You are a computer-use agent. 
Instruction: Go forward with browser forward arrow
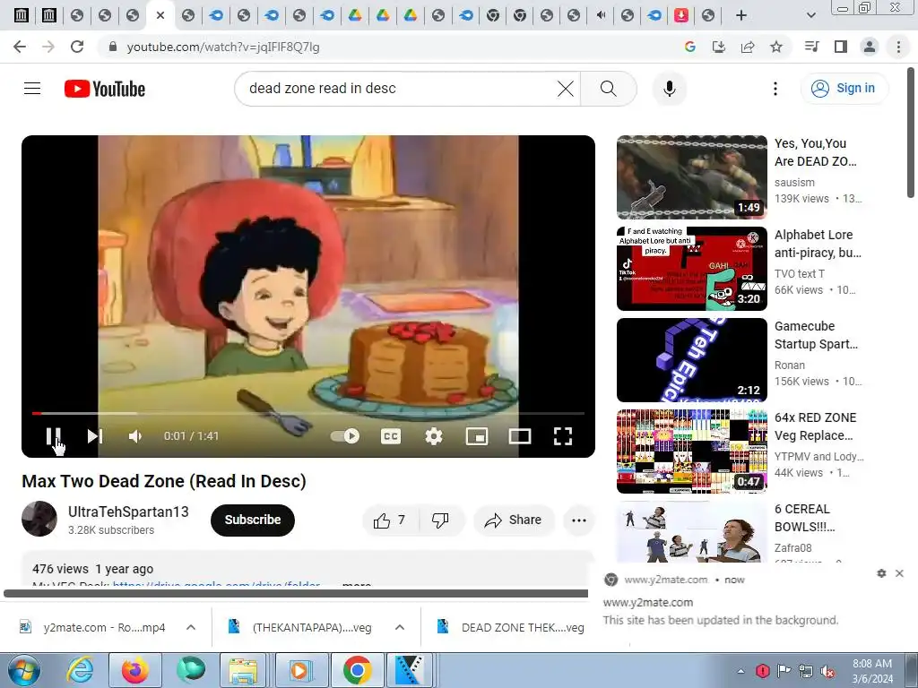48,47
